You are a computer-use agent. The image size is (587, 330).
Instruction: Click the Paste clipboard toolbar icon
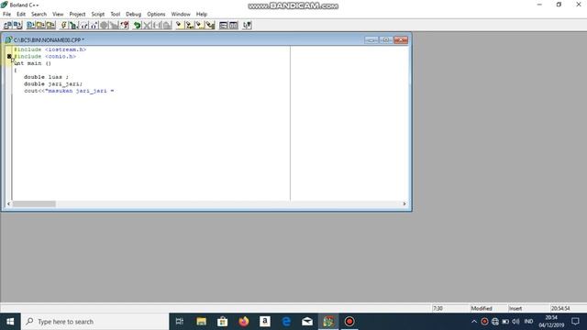pos(167,25)
